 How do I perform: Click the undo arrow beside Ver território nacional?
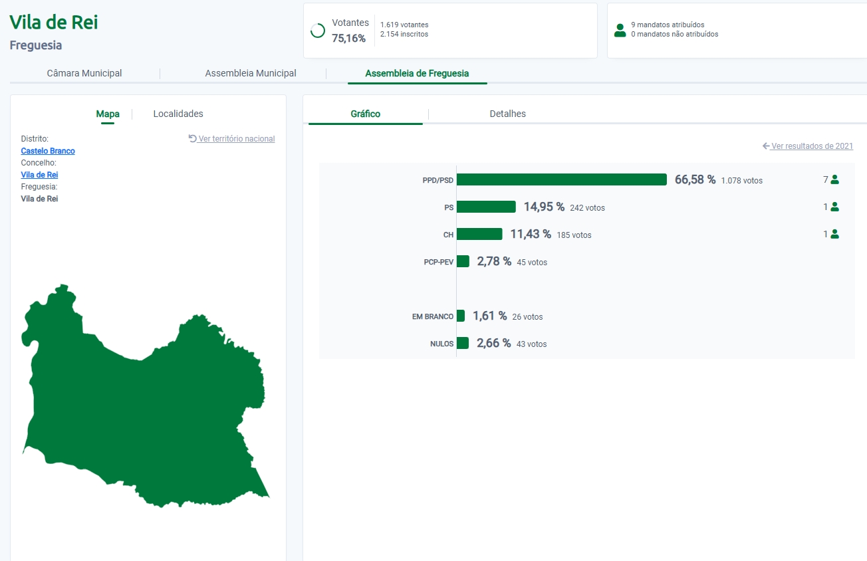tap(193, 138)
